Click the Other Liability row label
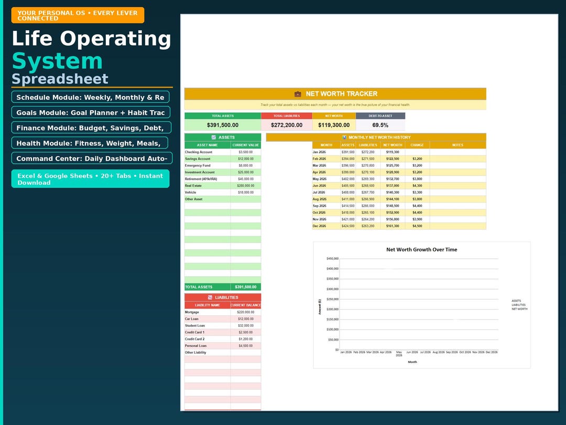 point(195,353)
